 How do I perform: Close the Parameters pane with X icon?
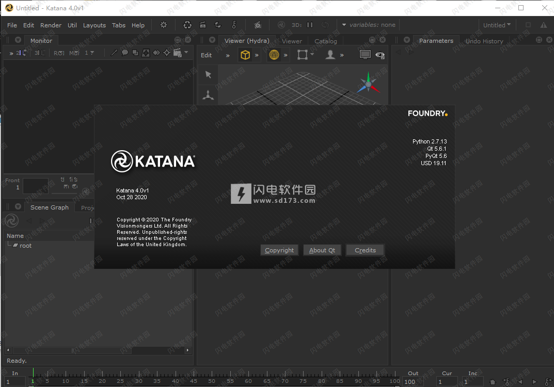(x=549, y=40)
